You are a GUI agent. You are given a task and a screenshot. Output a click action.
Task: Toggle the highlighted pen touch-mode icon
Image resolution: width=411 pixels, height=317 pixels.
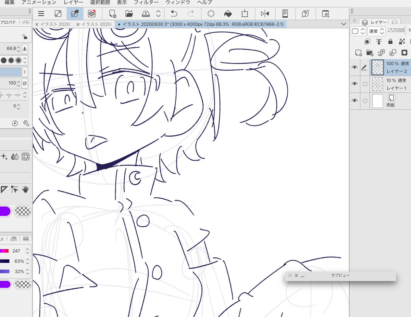coord(75,14)
